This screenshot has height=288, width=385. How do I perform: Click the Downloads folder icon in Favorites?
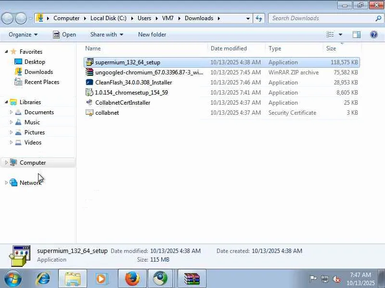[x=18, y=72]
